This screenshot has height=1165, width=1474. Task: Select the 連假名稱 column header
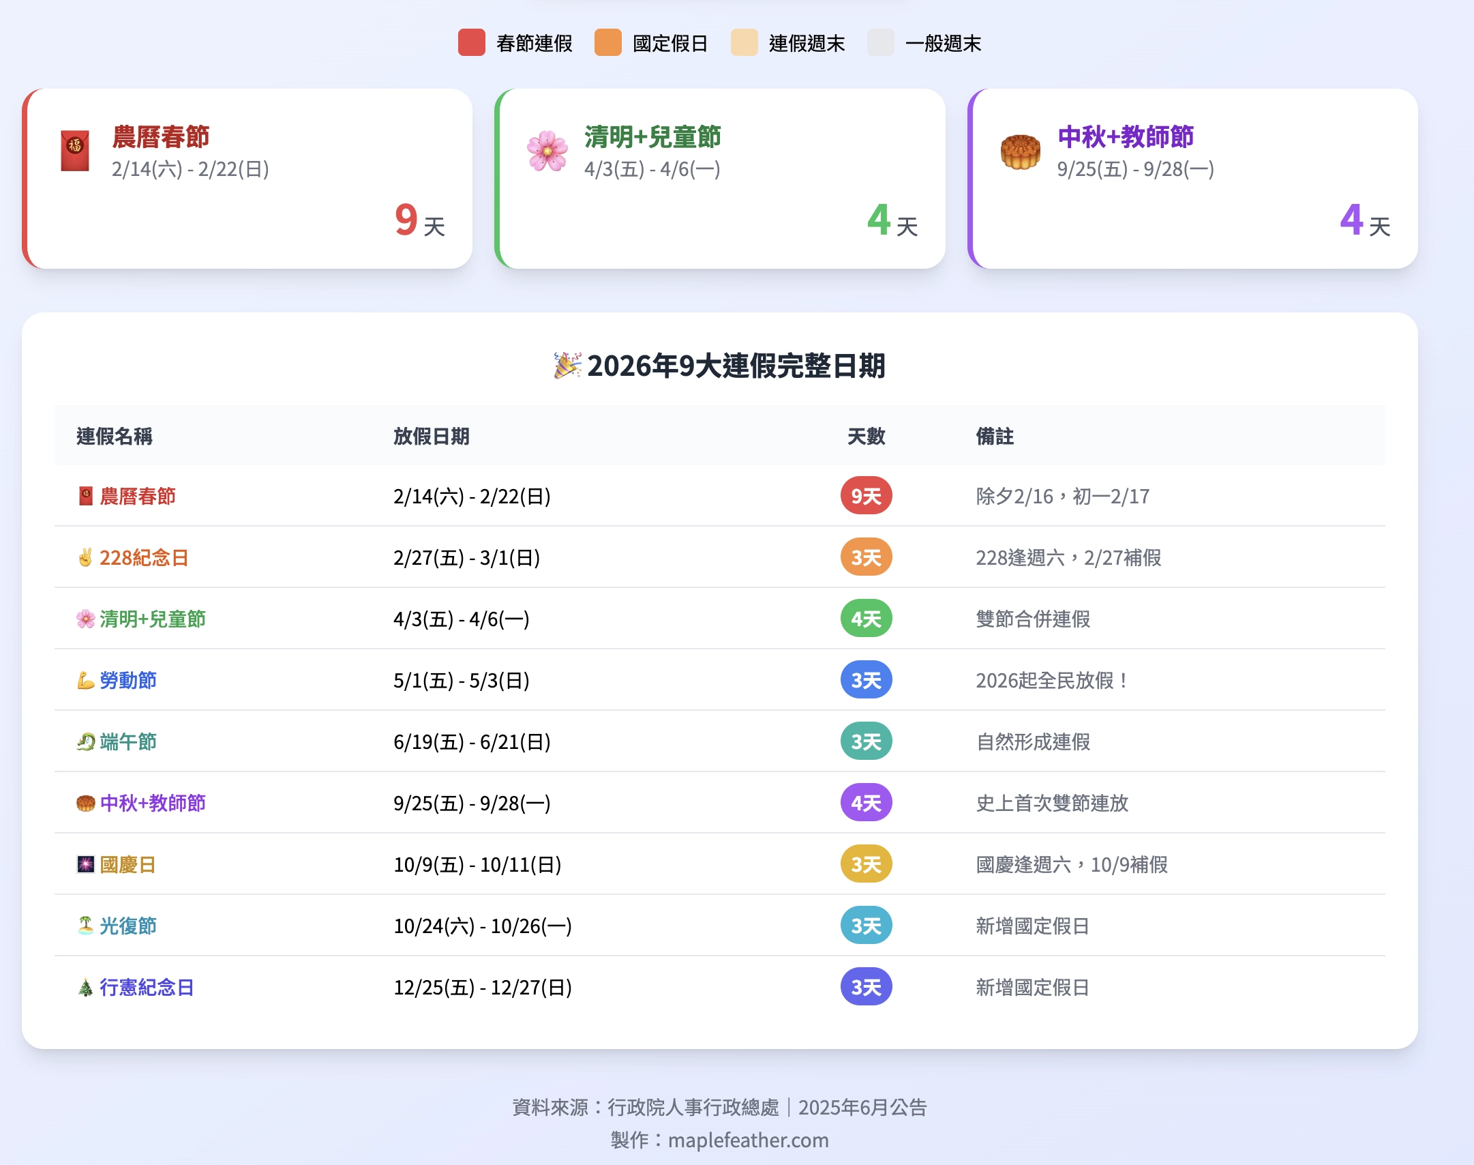pos(116,436)
